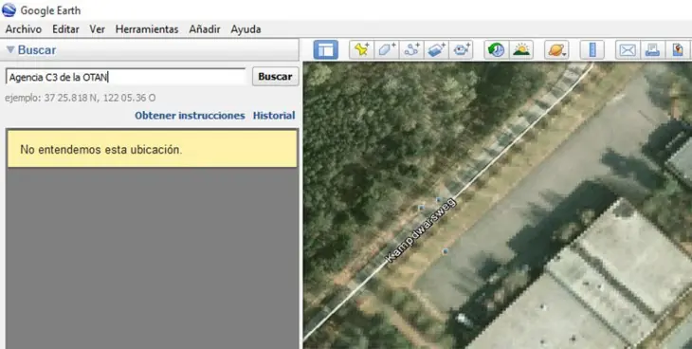692x349 pixels.
Task: Open the Archivo menu
Action: coord(24,29)
